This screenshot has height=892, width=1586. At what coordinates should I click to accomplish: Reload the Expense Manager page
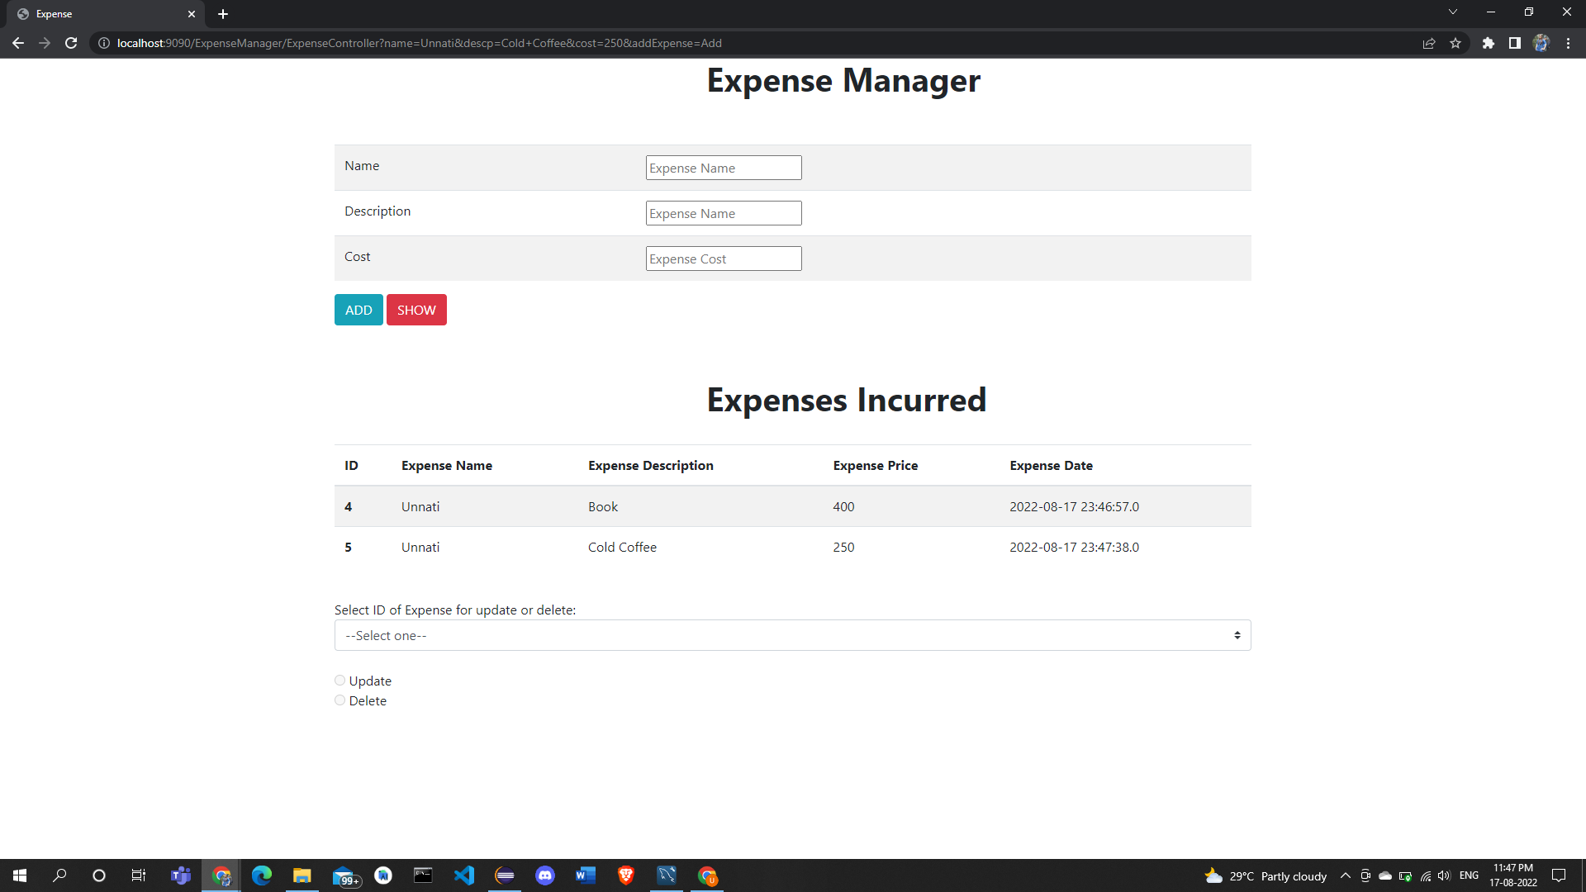point(71,43)
